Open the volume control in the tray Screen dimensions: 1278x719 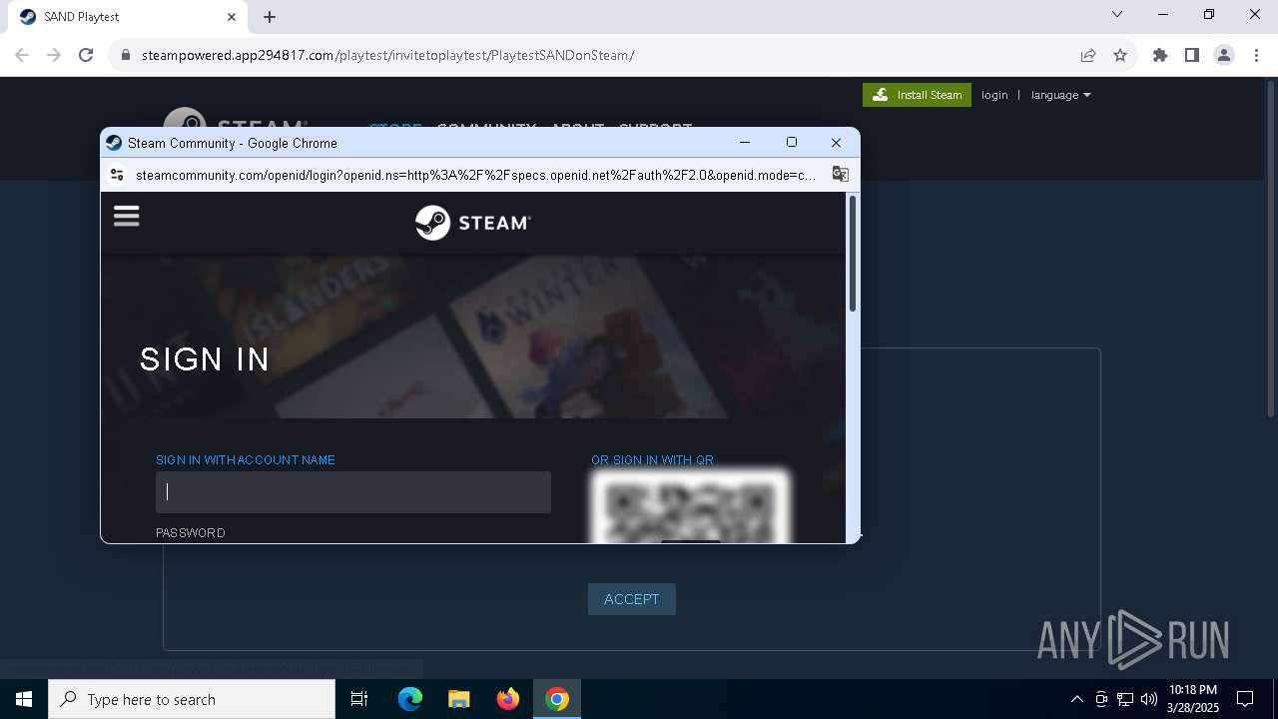(x=1149, y=699)
